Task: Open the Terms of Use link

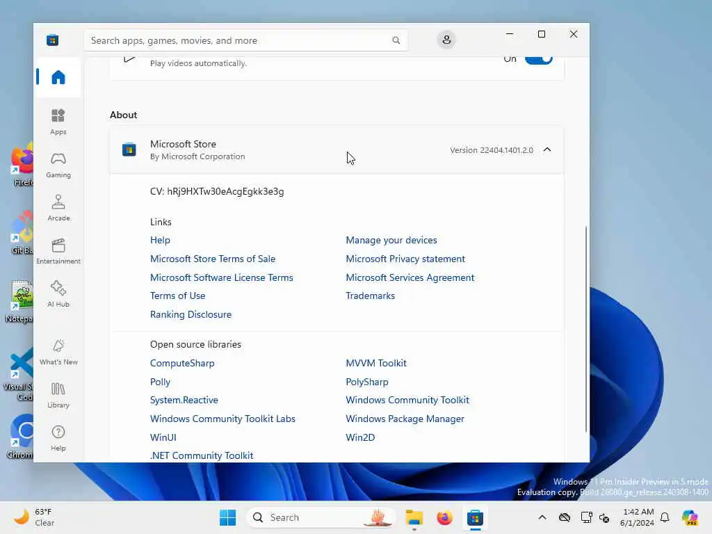Action: pos(177,296)
